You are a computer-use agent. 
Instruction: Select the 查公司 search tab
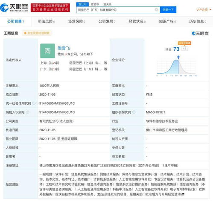[82, 4]
